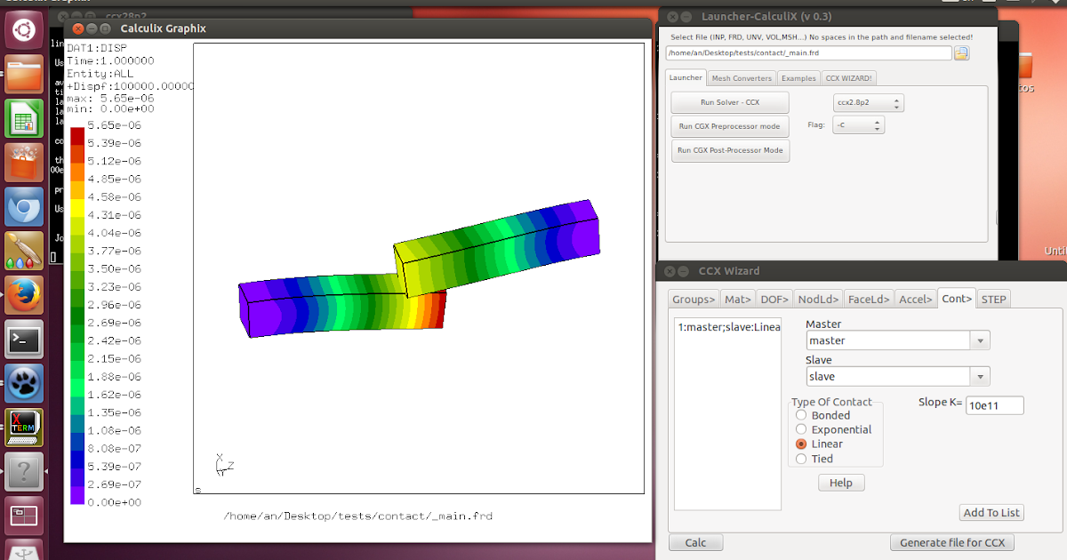The width and height of the screenshot is (1067, 560).
Task: Select the paw-print application icon in the dock
Action: pos(23,383)
